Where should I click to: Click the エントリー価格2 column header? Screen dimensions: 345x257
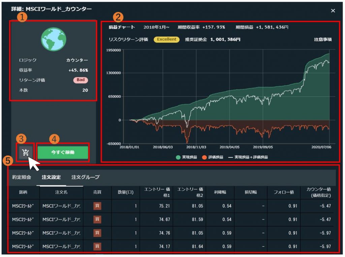190,192
